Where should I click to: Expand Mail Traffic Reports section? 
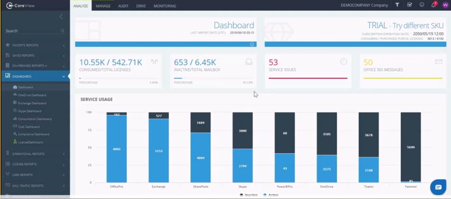coord(64,186)
